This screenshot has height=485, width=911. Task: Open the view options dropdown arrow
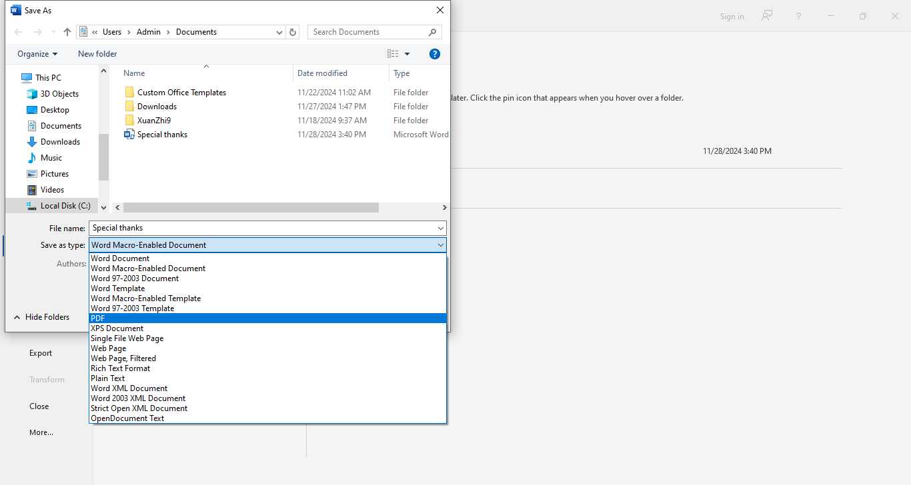407,54
